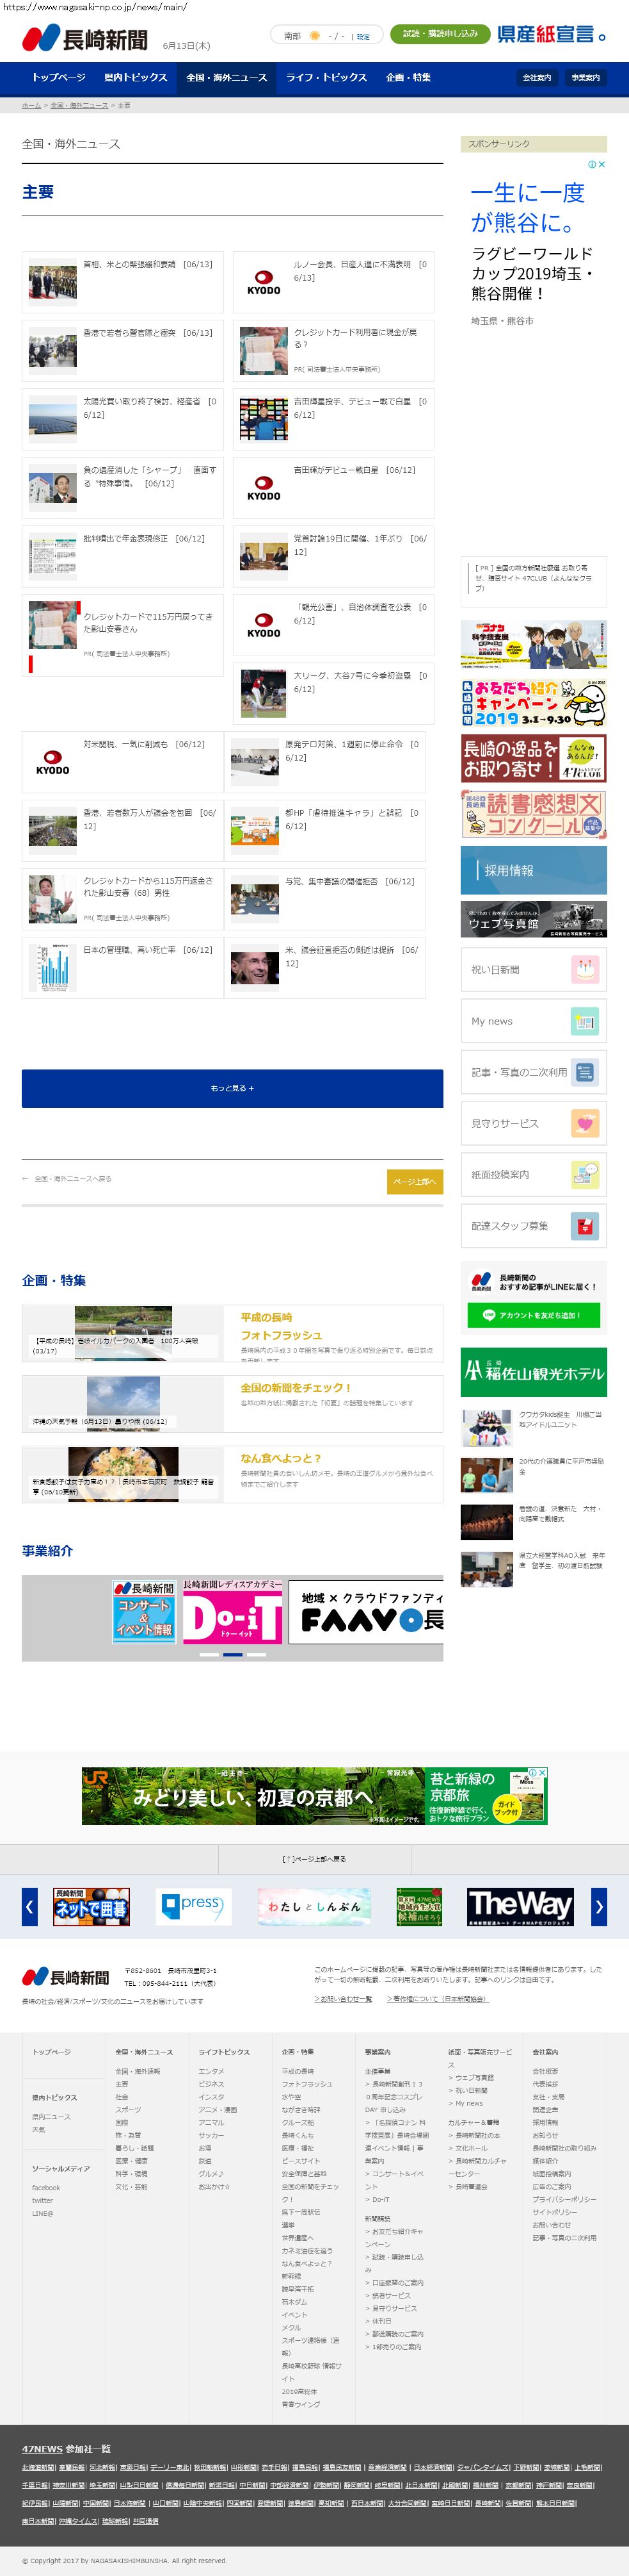Click the 47NEWS link in footer
Image resolution: width=629 pixels, height=2576 pixels.
(42, 2448)
